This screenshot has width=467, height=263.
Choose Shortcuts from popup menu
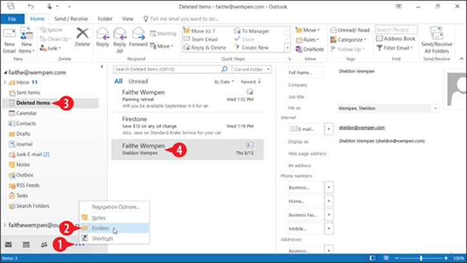(115, 239)
